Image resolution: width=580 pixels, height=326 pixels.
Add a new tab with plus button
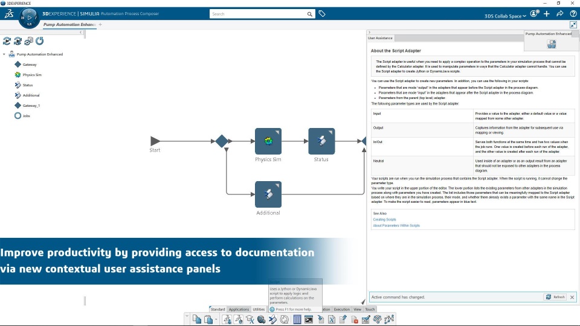pos(100,24)
